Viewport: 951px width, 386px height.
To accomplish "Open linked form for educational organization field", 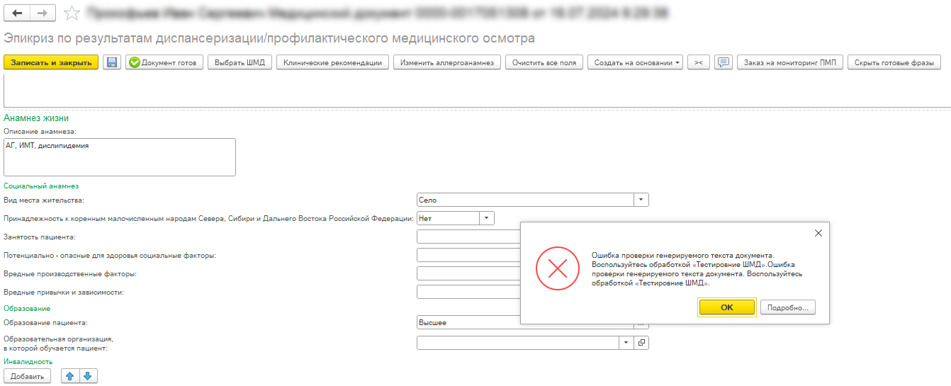I will coord(641,343).
